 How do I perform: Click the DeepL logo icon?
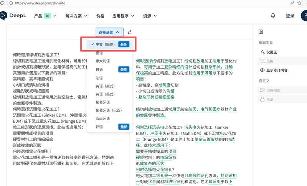[x=3, y=16]
